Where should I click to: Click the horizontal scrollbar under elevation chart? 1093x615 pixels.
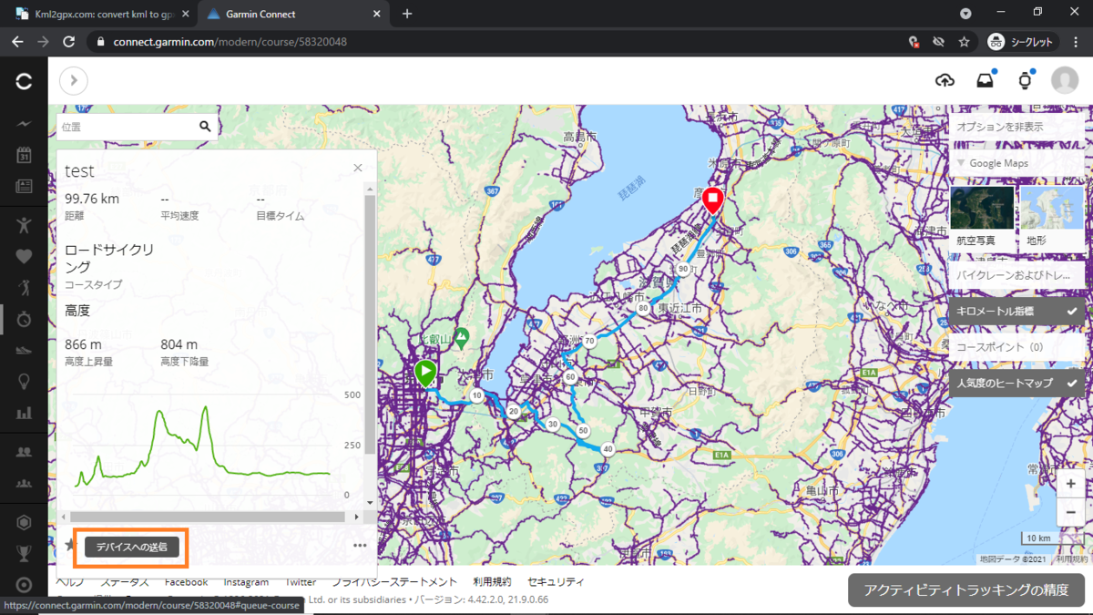pos(208,517)
